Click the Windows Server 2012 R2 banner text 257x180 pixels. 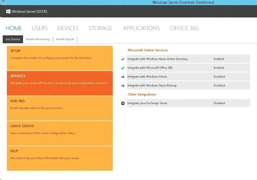[29, 12]
